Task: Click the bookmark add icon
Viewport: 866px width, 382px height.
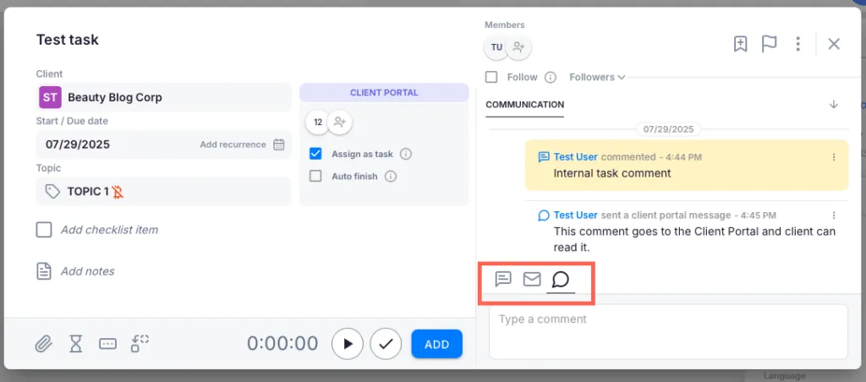Action: point(740,44)
